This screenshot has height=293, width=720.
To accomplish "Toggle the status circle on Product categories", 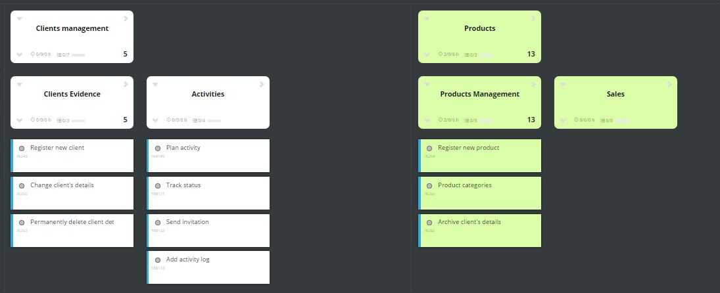I will 429,186.
